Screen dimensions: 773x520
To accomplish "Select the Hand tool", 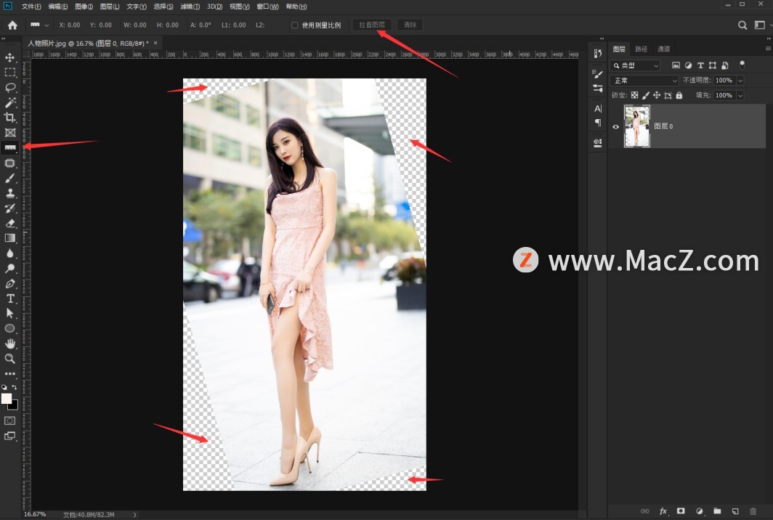I will tap(10, 344).
